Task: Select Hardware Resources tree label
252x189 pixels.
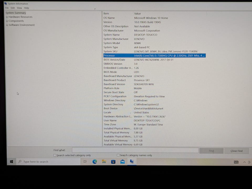Action: coord(20,17)
